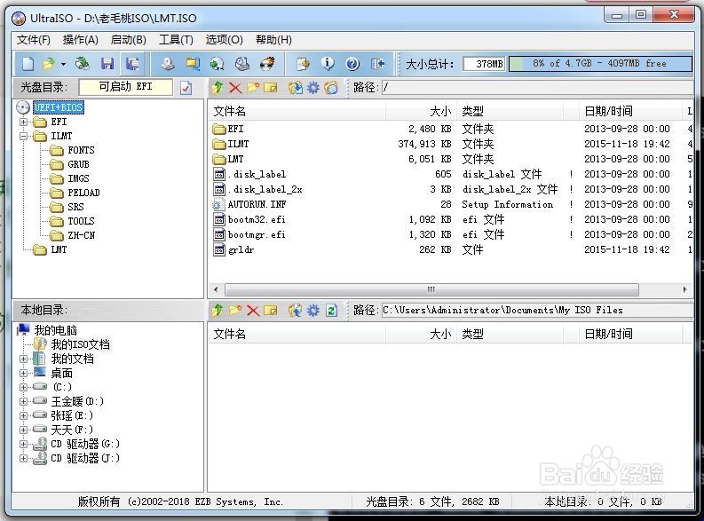Click the right arrow of horizontal scrollbar
The height and width of the screenshot is (521, 704).
(684, 289)
